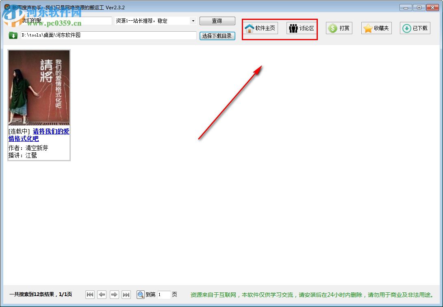Open the 软件主页 software homepage button
This screenshot has width=443, height=307.
261,28
